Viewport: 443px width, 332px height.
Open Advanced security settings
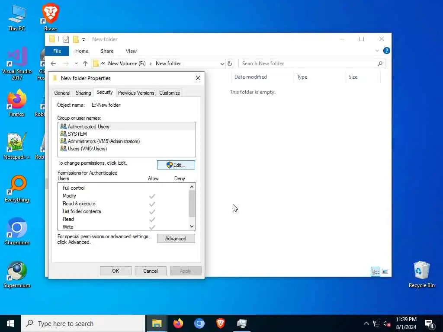[x=176, y=239]
